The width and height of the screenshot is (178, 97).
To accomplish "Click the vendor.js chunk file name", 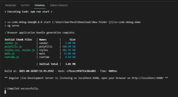I will [11, 43].
